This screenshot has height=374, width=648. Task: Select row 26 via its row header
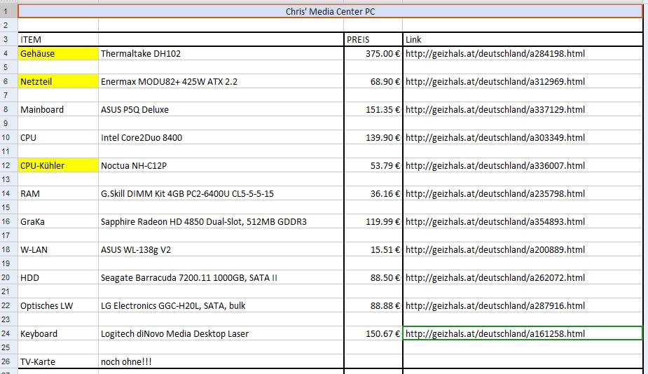tap(8, 361)
